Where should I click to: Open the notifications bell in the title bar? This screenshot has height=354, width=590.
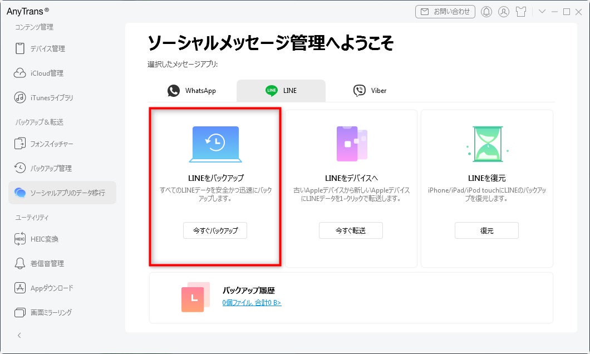(486, 12)
